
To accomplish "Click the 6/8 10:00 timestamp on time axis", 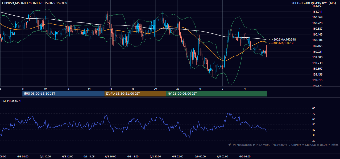I will pos(45,157).
